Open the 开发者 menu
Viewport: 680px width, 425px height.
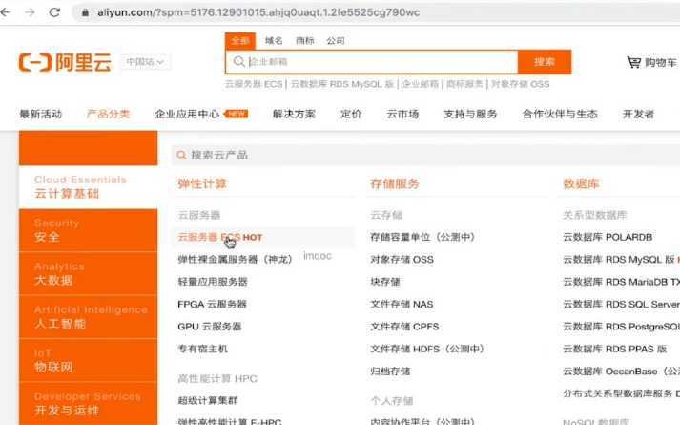click(638, 115)
